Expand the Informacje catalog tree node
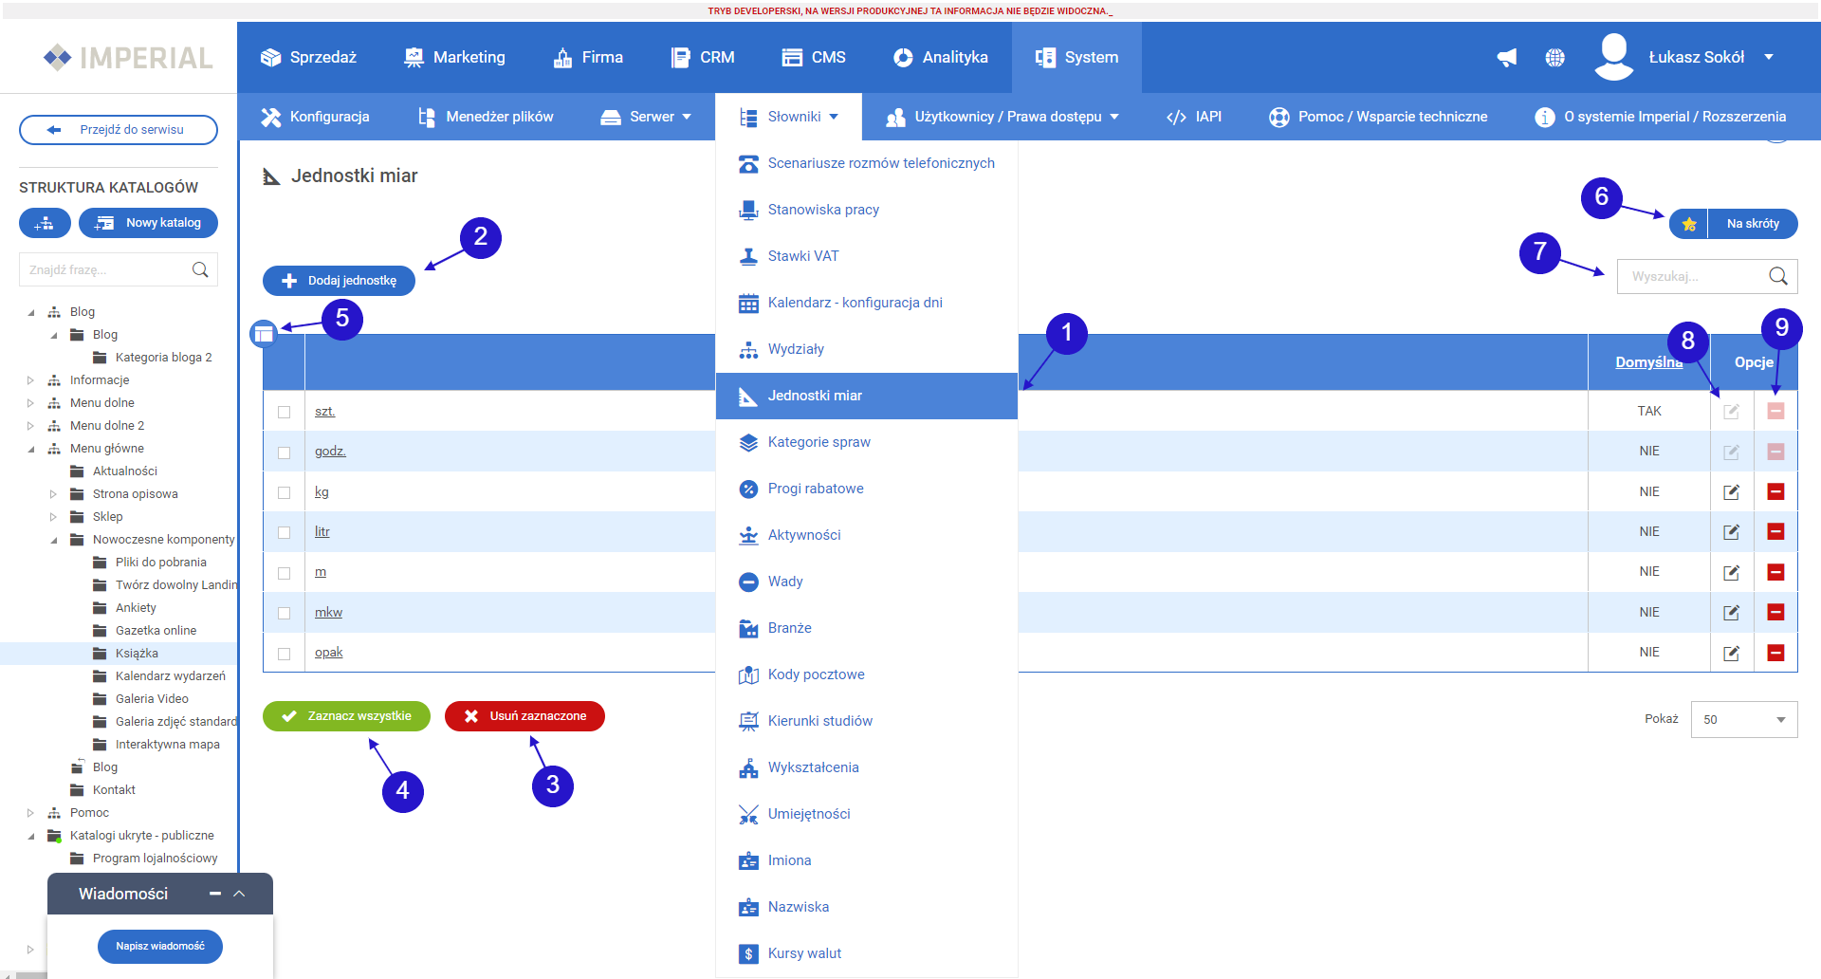Image resolution: width=1821 pixels, height=979 pixels. coord(30,380)
